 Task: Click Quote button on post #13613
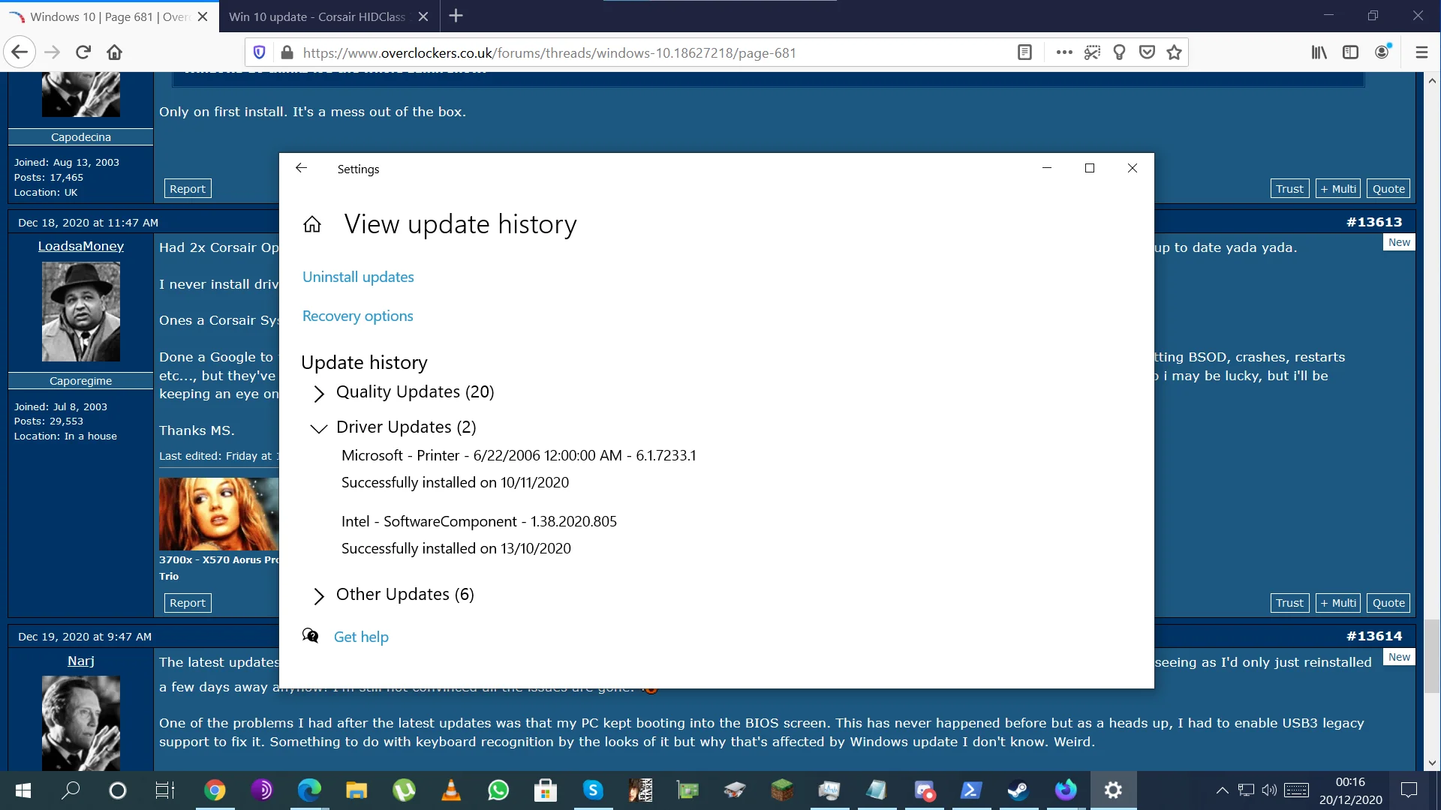pos(1388,603)
